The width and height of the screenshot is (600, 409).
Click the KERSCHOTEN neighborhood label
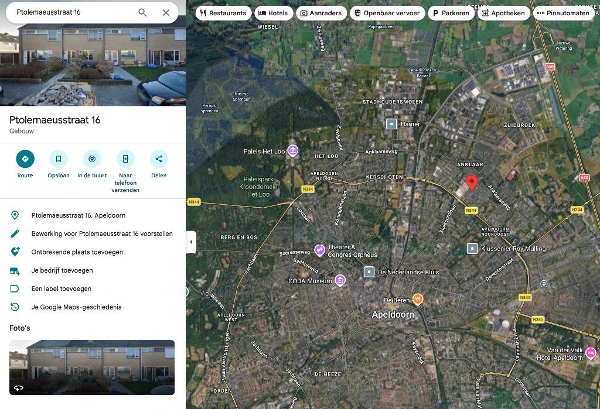(384, 177)
